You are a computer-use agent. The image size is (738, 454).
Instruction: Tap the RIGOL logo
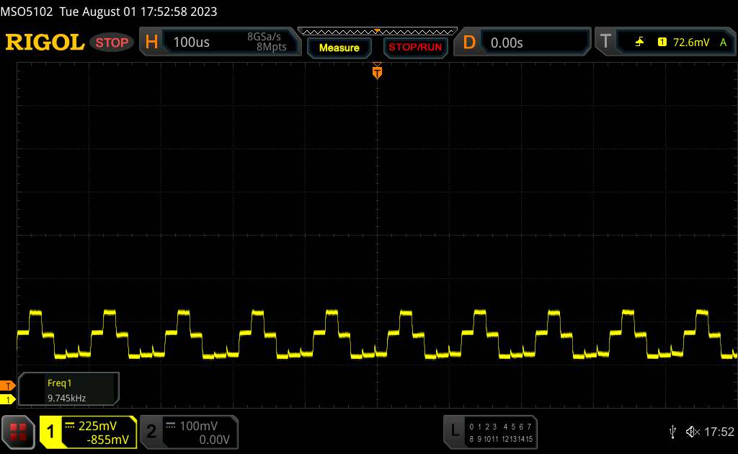tap(45, 43)
